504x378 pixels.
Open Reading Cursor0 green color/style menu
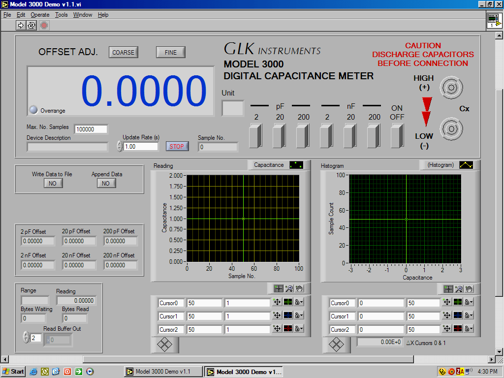click(x=288, y=302)
